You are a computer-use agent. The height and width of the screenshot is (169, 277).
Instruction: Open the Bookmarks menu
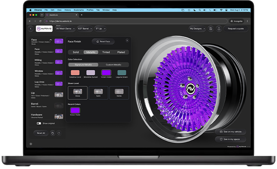pos(79,10)
